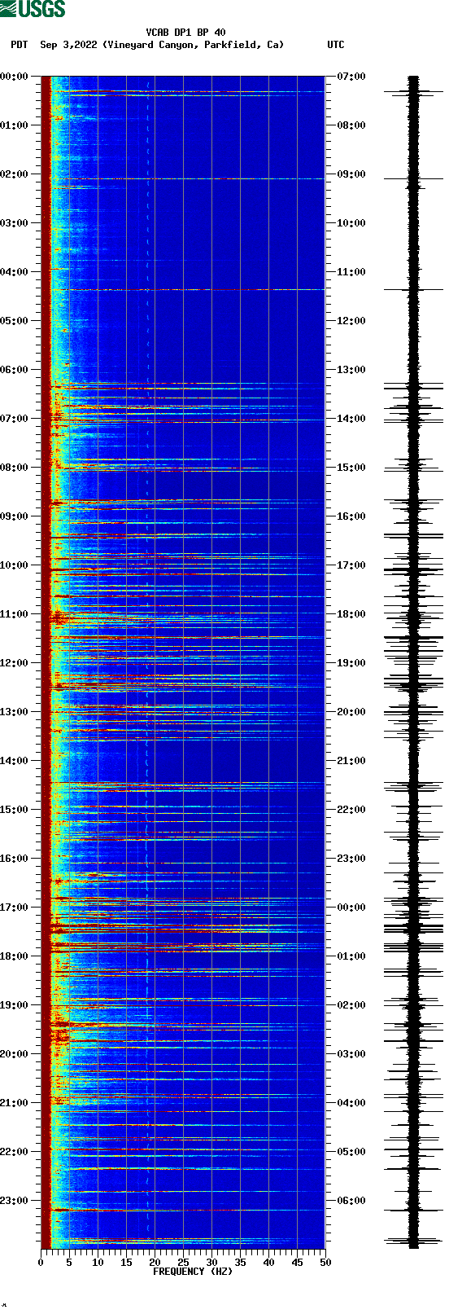Click the 0 Hz frequency tick label
The width and height of the screenshot is (449, 1314).
pos(41,1263)
